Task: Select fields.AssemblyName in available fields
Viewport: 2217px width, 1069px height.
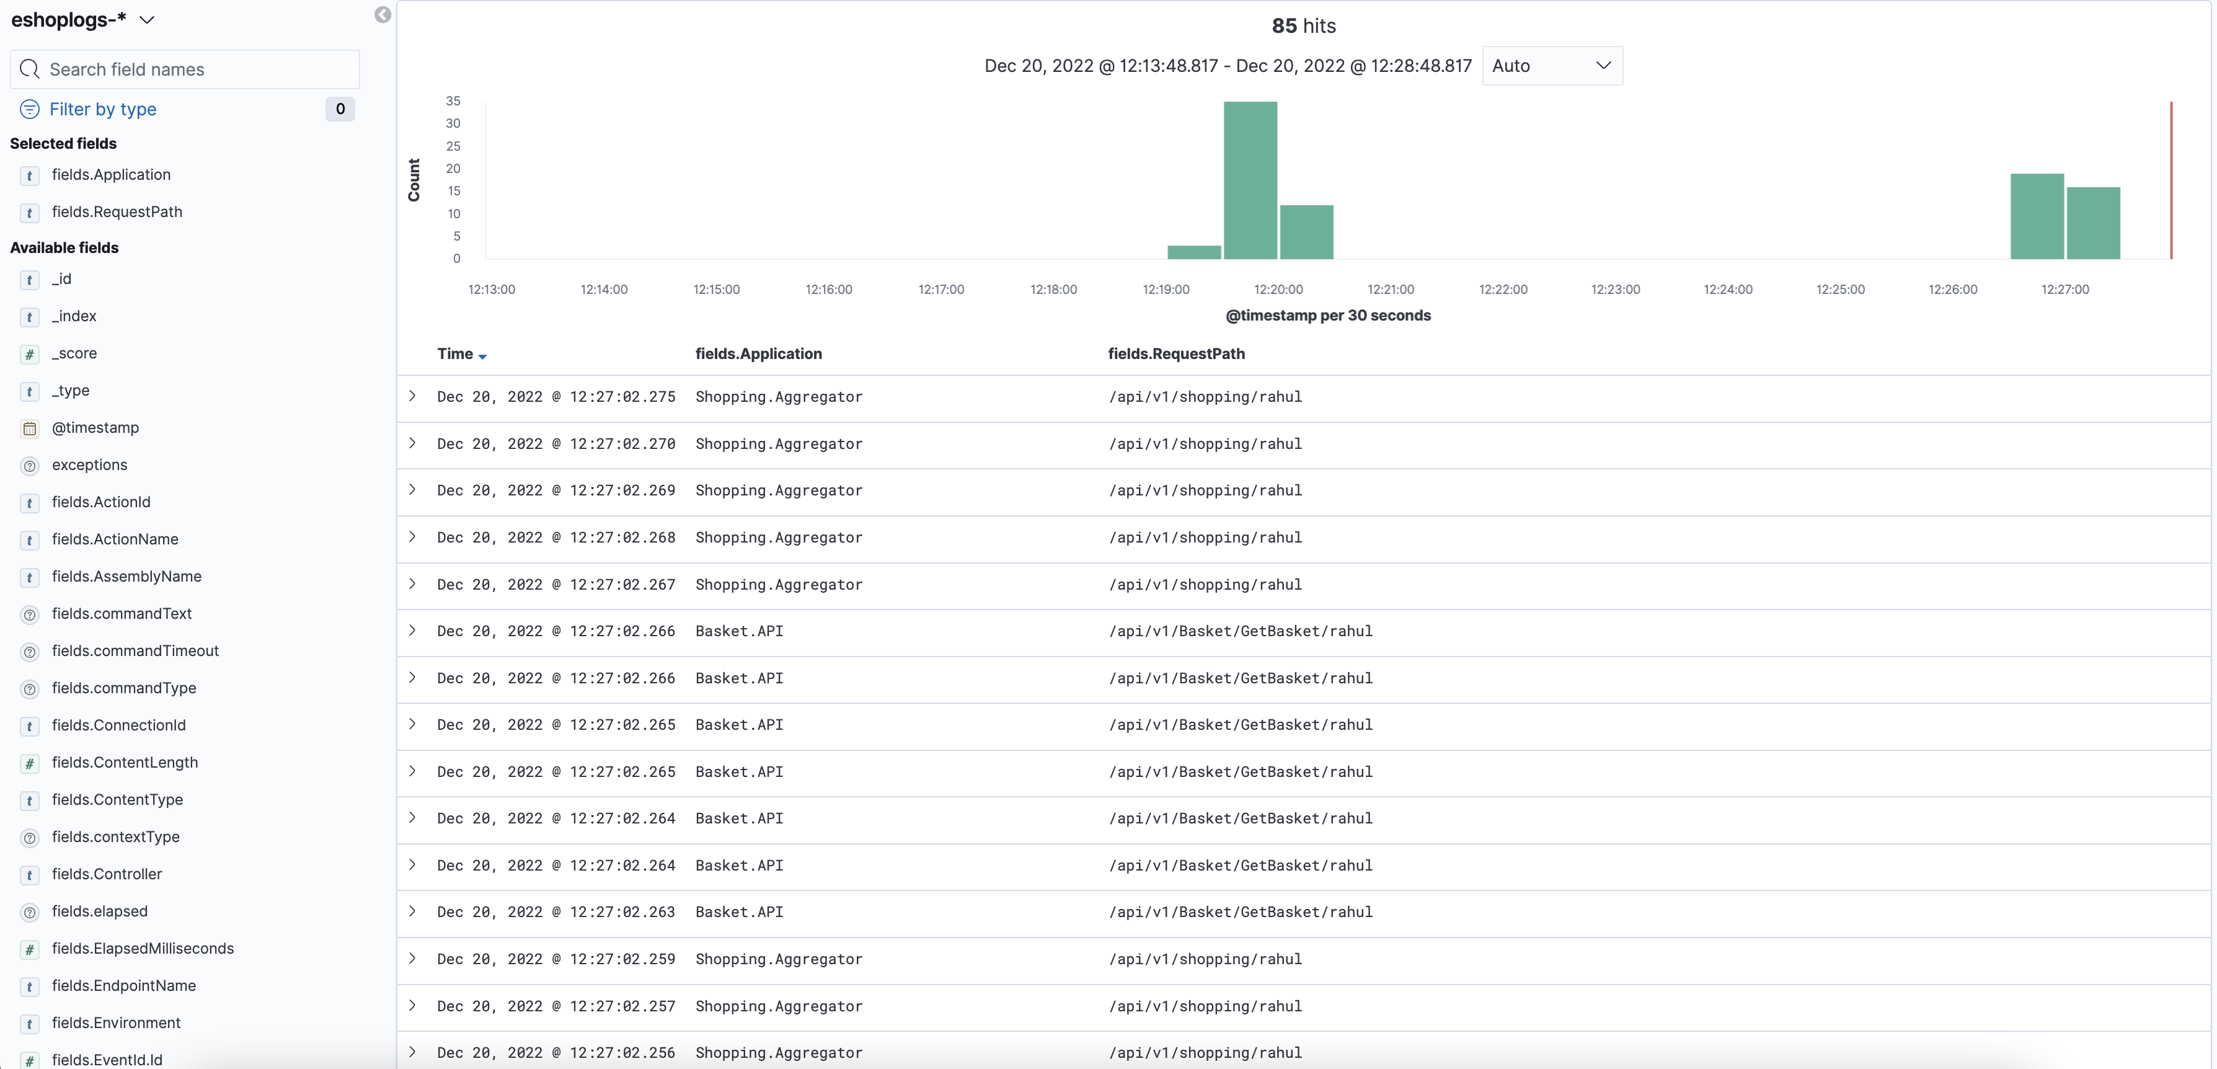Action: pos(126,577)
